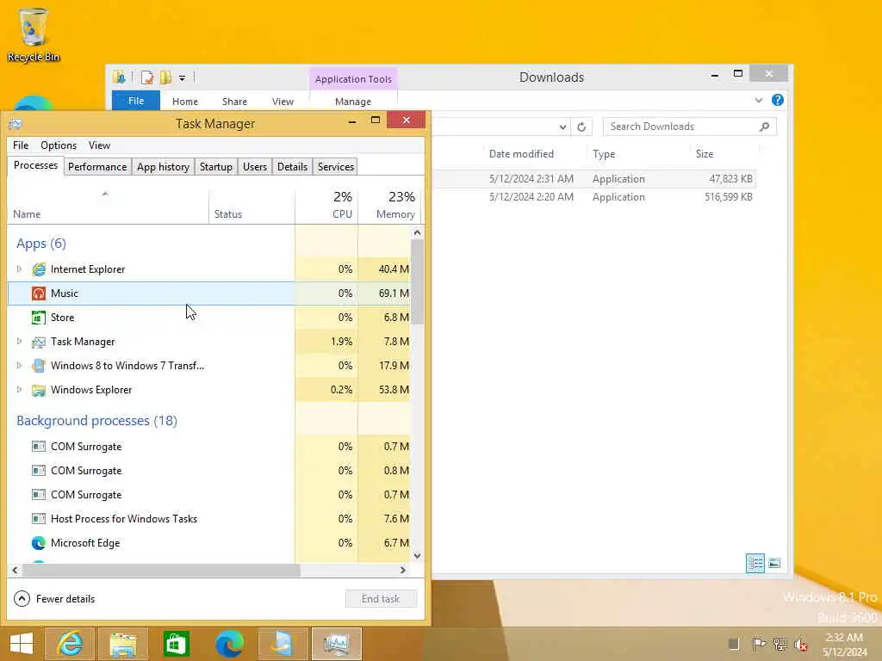Select the first COM Surrogate 0.7 MB row

point(209,447)
